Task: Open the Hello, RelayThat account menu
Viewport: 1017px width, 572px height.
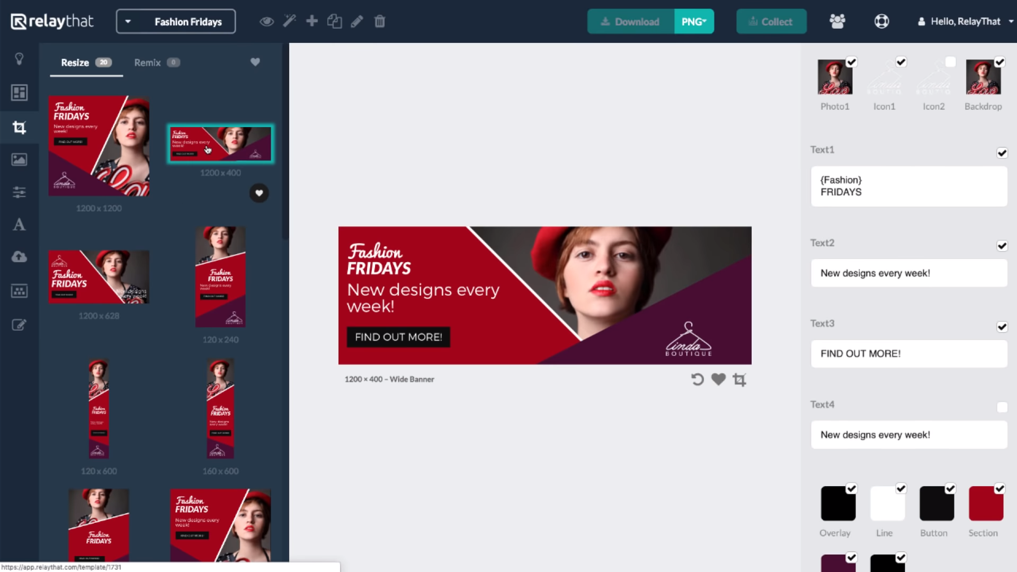Action: tap(965, 21)
